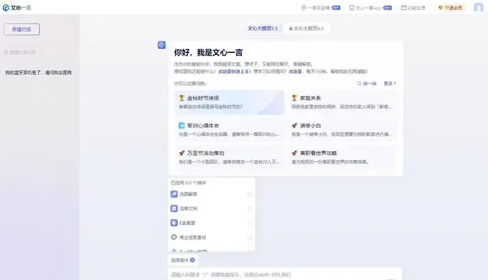Click the rocket icon on 离职看世界攻略
This screenshot has width=488, height=280.
[294, 153]
